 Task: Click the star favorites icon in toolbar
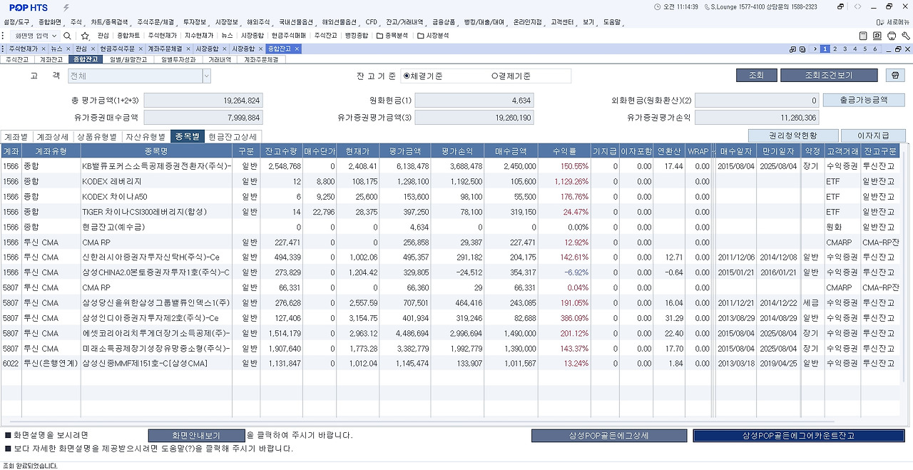(x=85, y=36)
